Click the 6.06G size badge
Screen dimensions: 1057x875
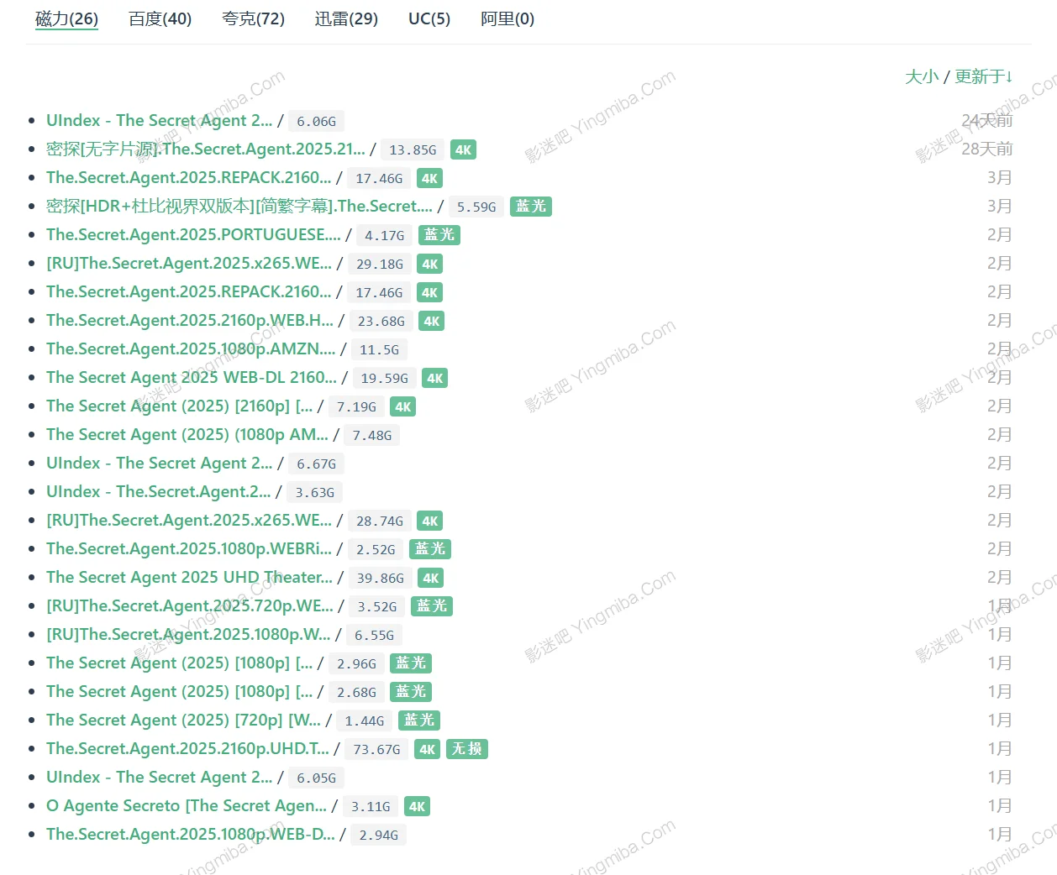pyautogui.click(x=316, y=121)
